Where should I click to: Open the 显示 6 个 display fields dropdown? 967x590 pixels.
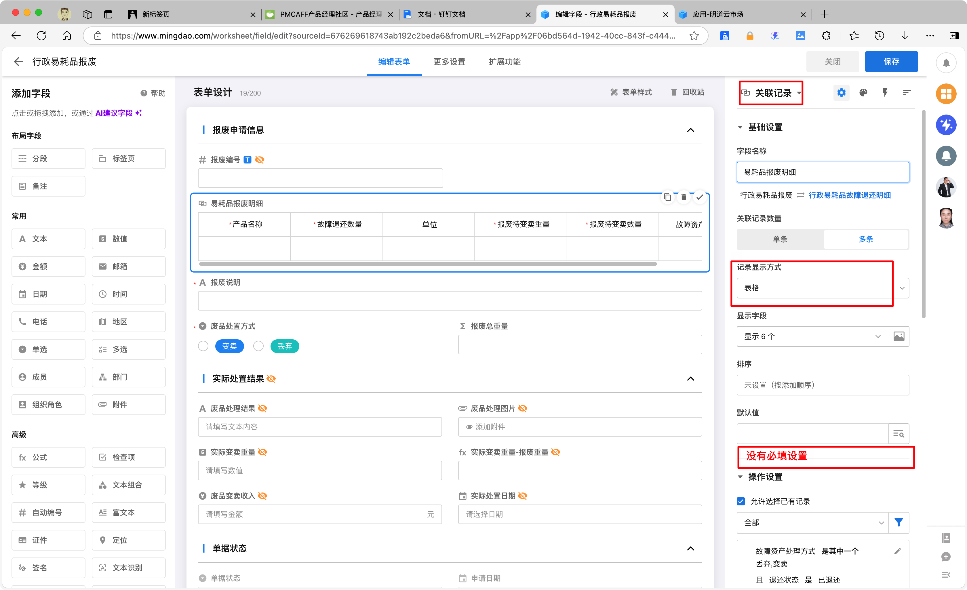812,336
